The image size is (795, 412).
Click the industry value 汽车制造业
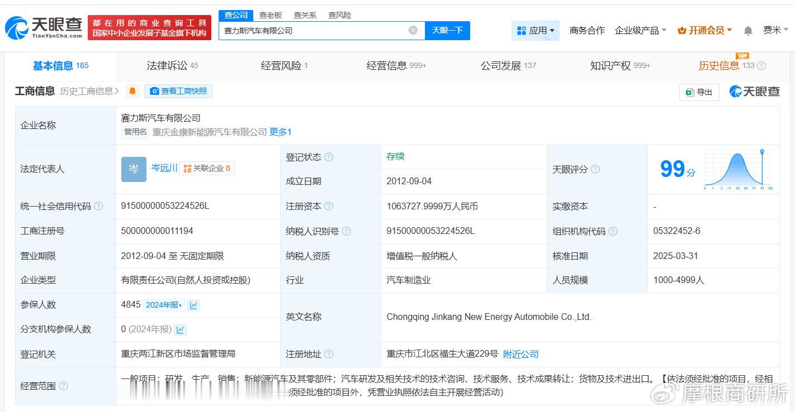pos(409,280)
